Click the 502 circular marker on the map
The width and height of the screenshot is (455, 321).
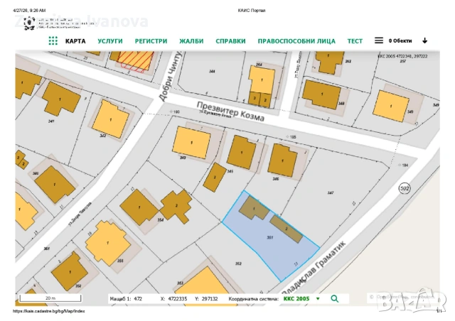click(404, 188)
